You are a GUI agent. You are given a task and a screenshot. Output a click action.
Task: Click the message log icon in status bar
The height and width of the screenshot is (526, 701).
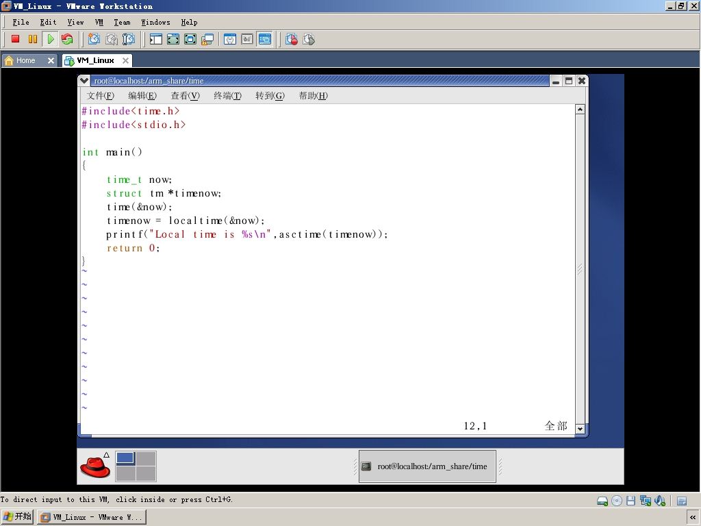pos(682,501)
